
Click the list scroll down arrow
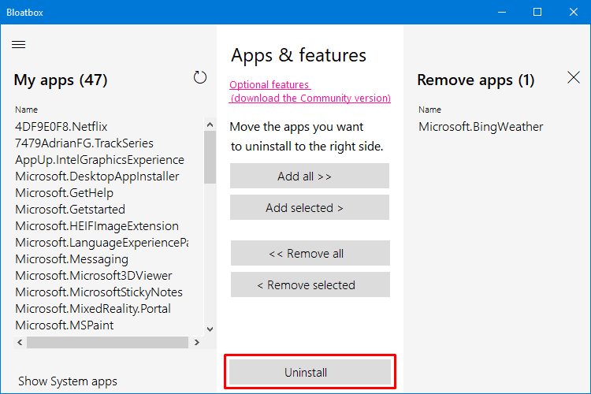210,329
